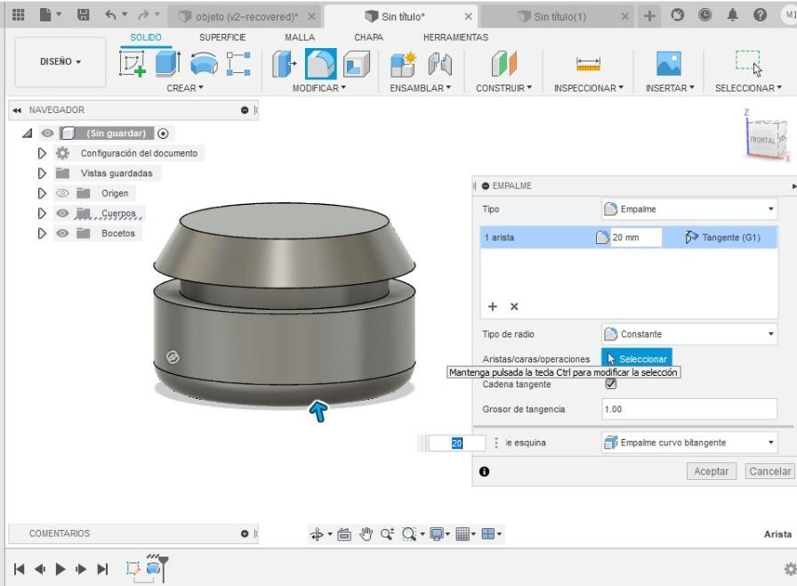Click the Pan hand tool
797x586 pixels.
366,534
